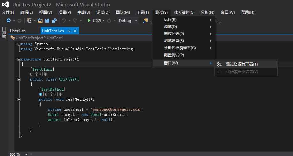The image size is (293, 156).
Task: Click the Open File folder icon
Action: 40,21
